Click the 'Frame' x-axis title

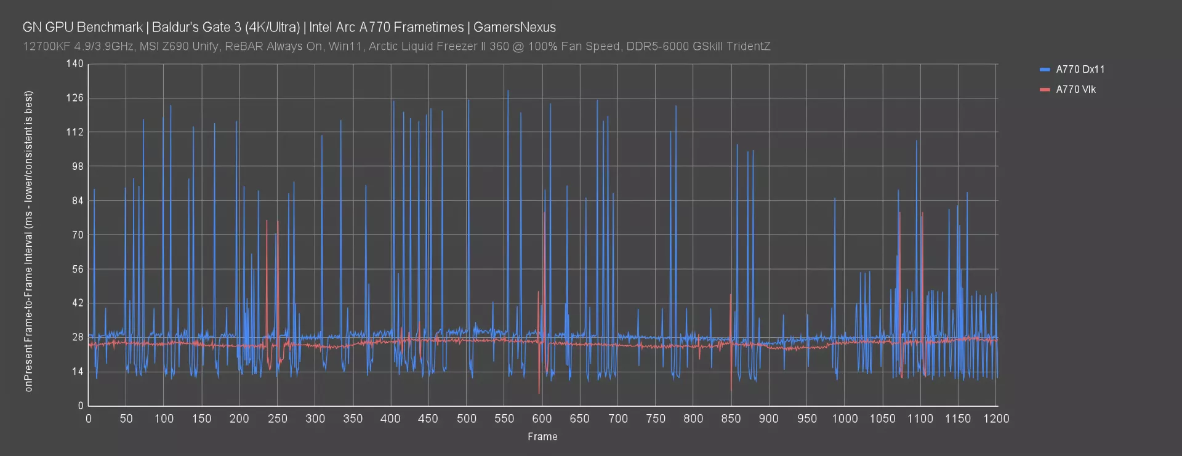pyautogui.click(x=542, y=436)
